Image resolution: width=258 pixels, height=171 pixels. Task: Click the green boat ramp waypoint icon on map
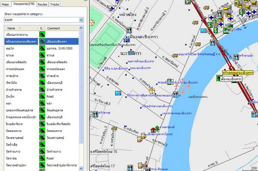point(218,78)
